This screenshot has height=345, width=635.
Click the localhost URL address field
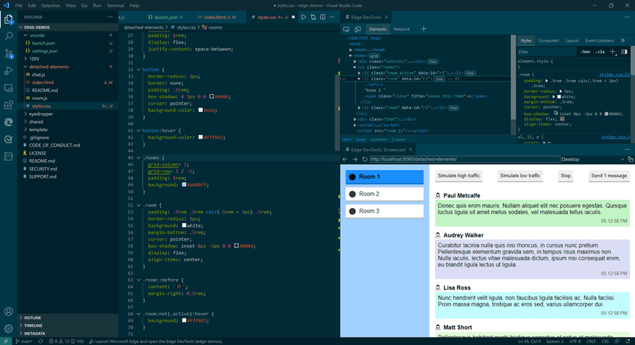[x=465, y=159]
